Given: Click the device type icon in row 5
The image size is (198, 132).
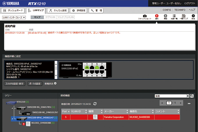Looking at the screenshot, I should tap(95, 117).
